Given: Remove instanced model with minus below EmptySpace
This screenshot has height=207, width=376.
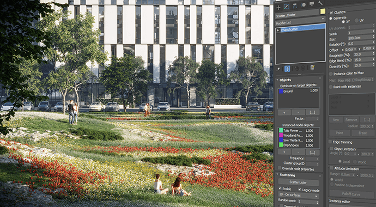Looking at the screenshot, I should pyautogui.click(x=299, y=152).
